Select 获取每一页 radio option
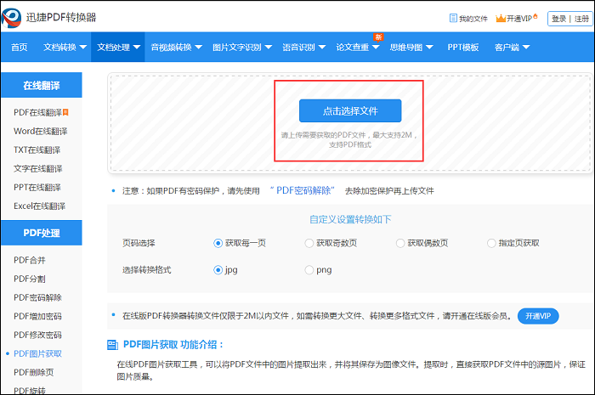This screenshot has width=595, height=395. 218,243
